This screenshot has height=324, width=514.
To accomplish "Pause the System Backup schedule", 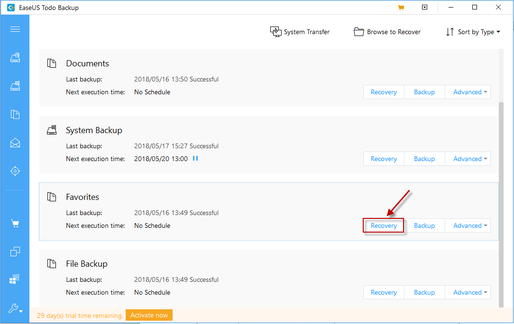I will (195, 158).
